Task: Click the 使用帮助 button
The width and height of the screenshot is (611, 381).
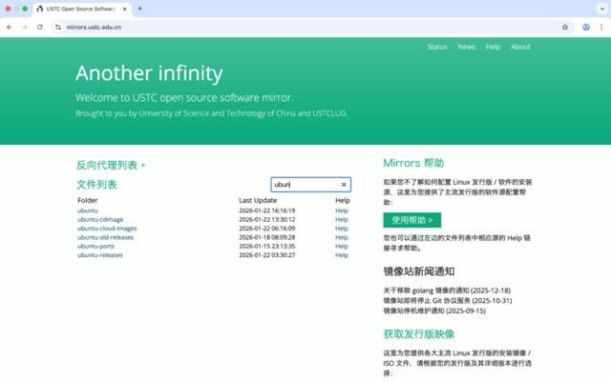Action: click(411, 220)
